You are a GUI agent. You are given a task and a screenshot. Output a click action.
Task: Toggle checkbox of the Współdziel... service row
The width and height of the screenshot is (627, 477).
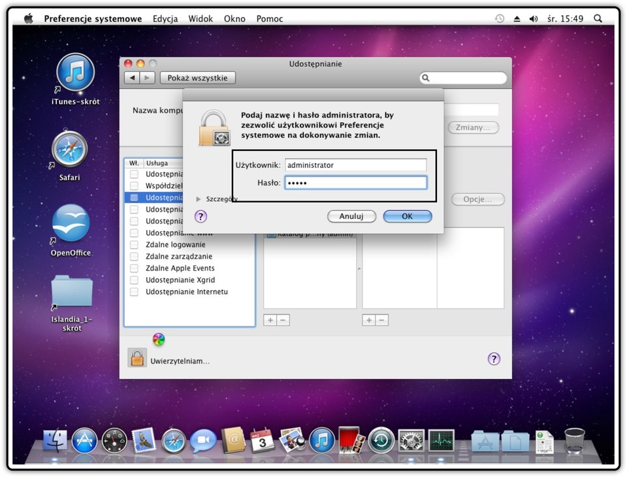pyautogui.click(x=134, y=186)
